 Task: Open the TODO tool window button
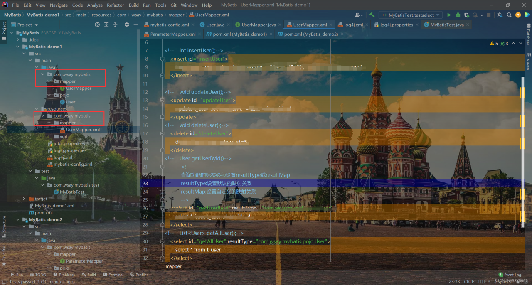click(x=38, y=275)
